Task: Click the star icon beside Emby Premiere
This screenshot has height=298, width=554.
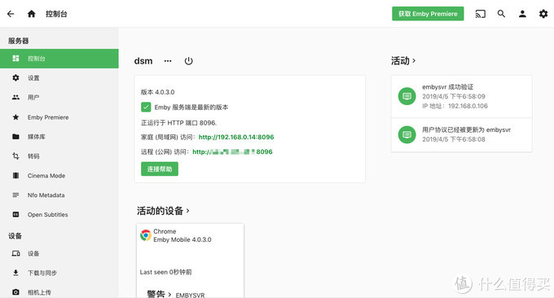Action: click(15, 117)
